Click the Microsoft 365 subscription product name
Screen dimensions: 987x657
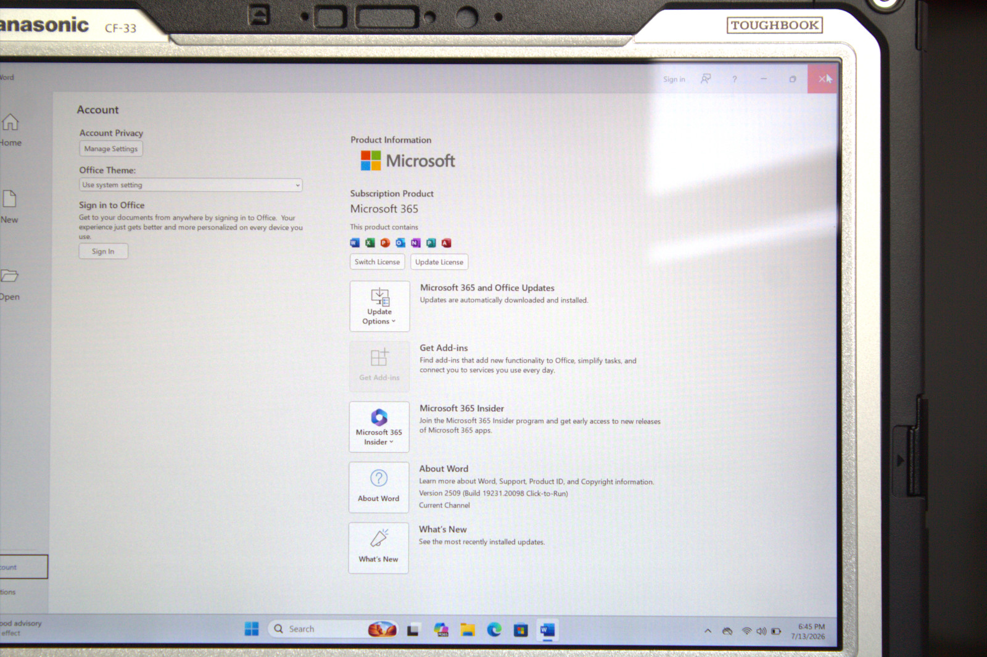click(x=384, y=209)
